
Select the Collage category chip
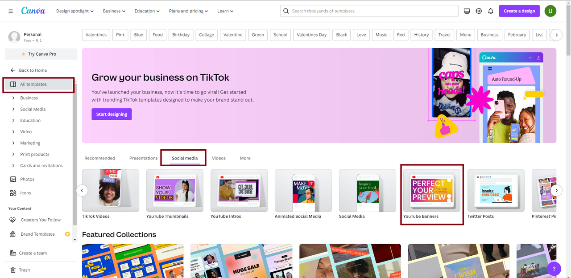tap(207, 35)
